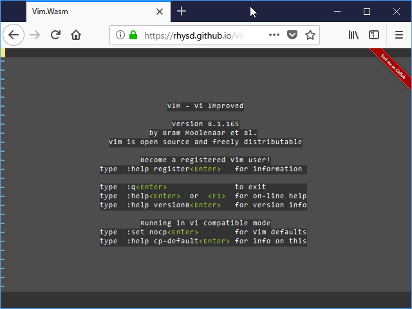Click the ':q<Enter> to exit' line

[203, 187]
